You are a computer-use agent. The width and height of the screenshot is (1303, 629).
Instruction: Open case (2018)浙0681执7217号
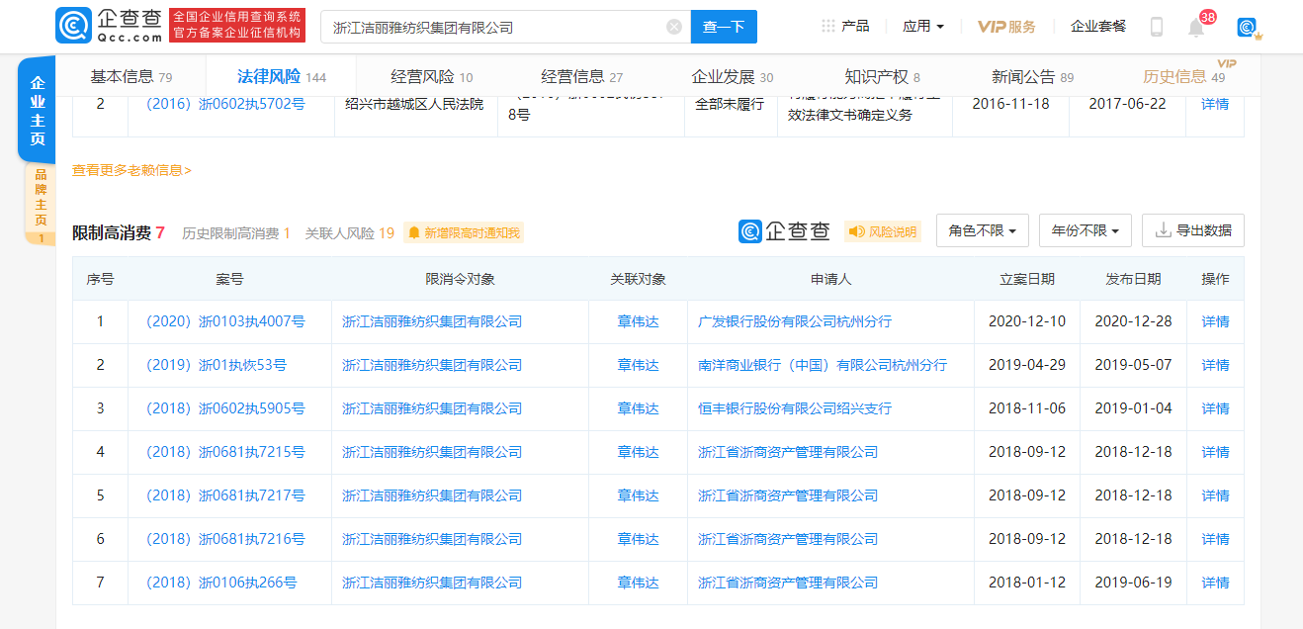tap(225, 495)
